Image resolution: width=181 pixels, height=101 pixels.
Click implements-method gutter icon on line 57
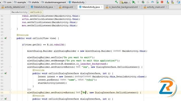pyautogui.click(x=6, y=99)
